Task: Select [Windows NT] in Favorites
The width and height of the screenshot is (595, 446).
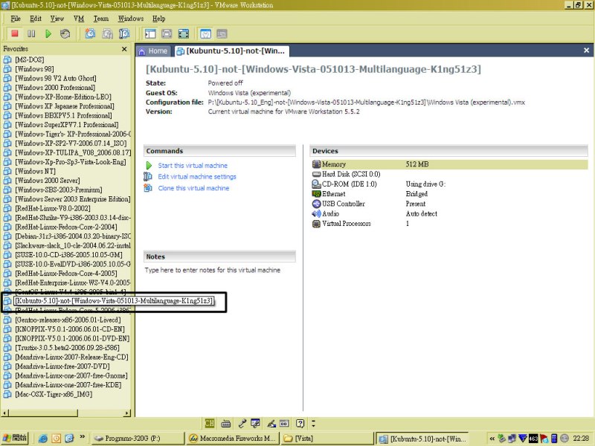Action: pos(35,171)
